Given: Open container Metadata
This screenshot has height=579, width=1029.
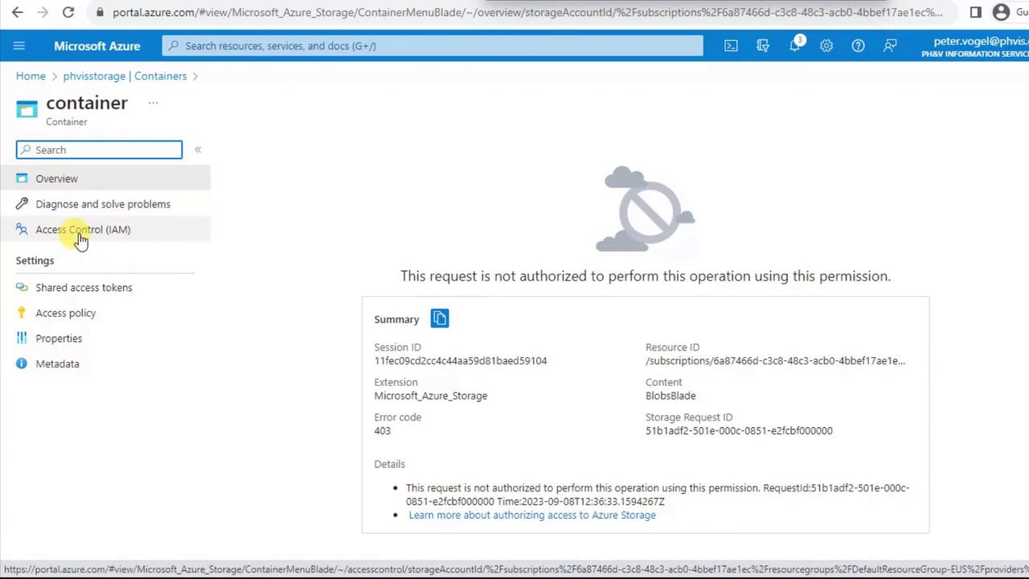Looking at the screenshot, I should [x=105, y=363].
